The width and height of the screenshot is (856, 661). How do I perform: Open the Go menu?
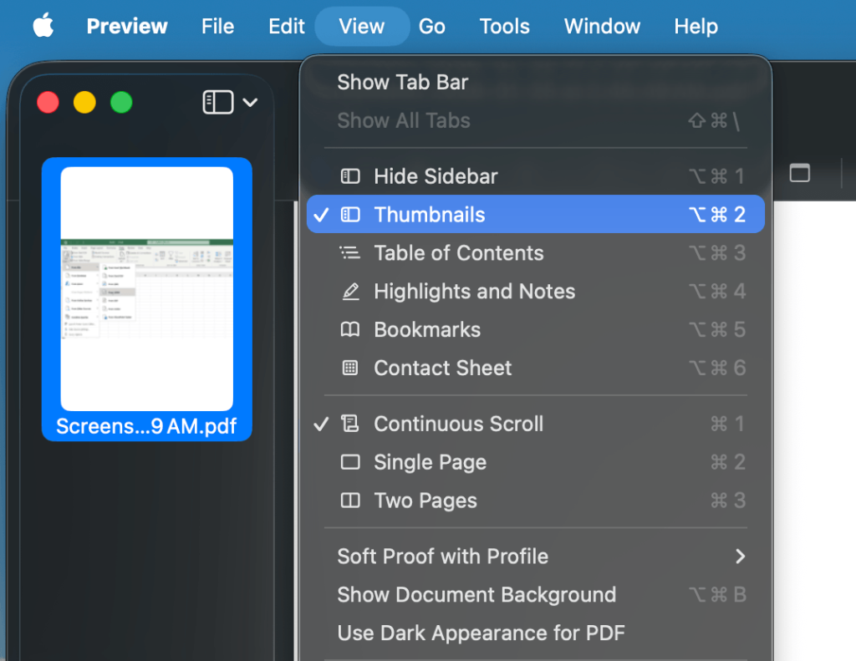pos(431,26)
